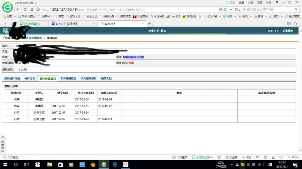
Task: Click the search magnifier icon
Action: tap(296, 9)
